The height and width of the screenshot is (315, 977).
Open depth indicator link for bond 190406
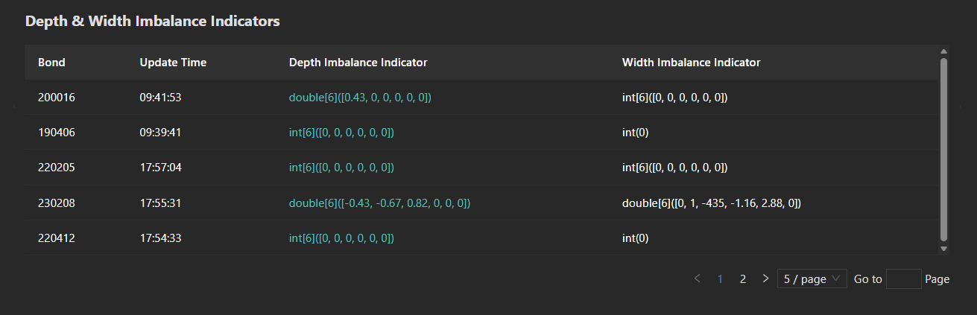[341, 133]
